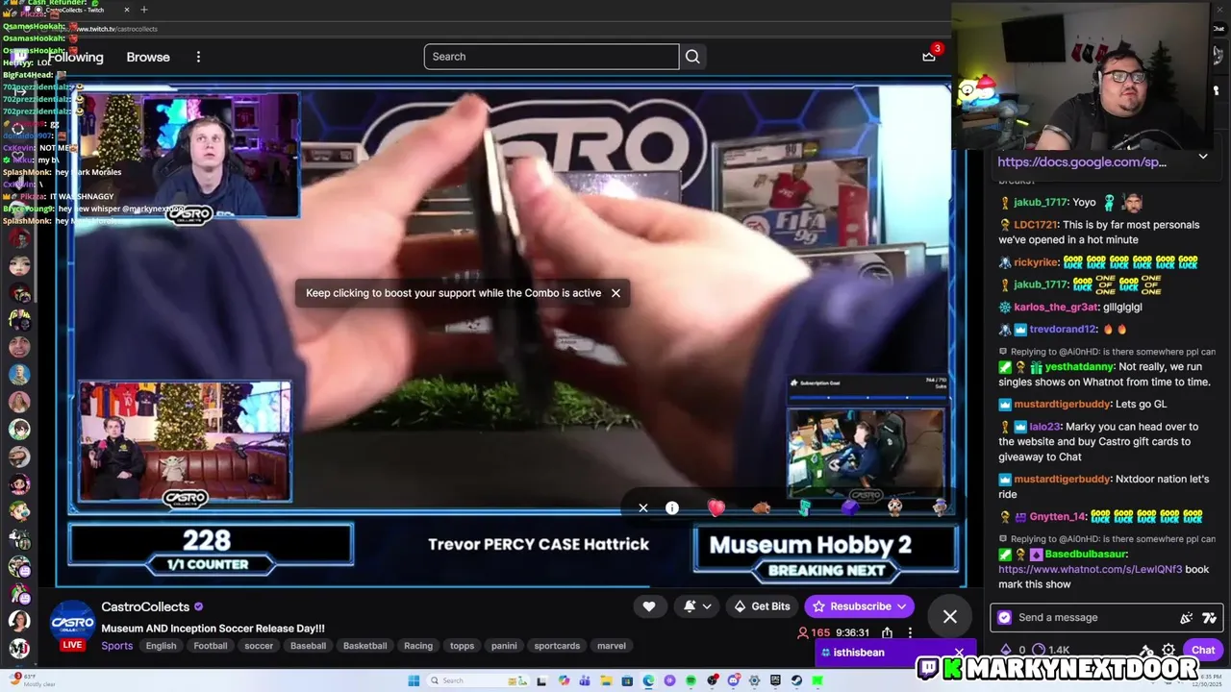The width and height of the screenshot is (1231, 692).
Task: Click username yesthatdanny in chat
Action: [x=1079, y=367]
